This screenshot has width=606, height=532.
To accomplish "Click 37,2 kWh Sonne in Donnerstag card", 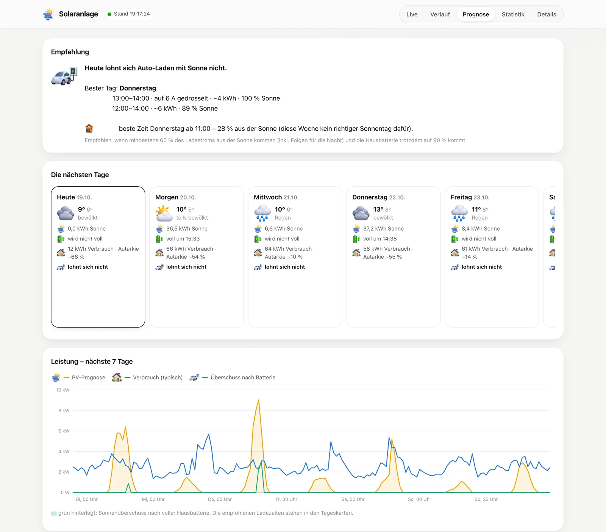I will pos(383,229).
